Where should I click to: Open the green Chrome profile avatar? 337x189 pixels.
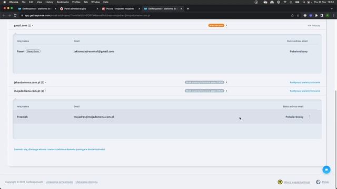328,15
